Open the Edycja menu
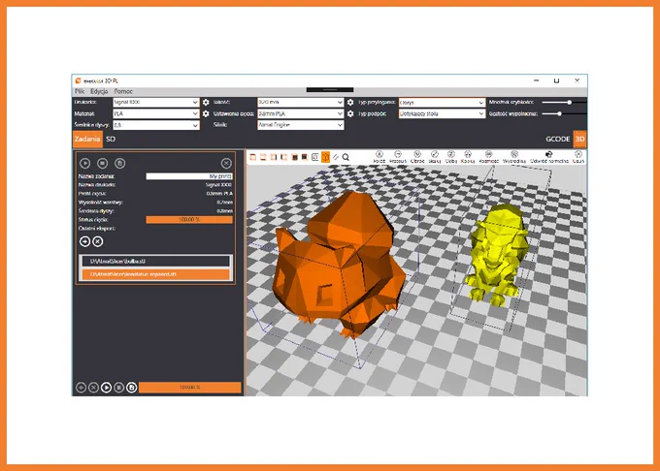Viewport: 660px width, 471px height. [x=99, y=91]
